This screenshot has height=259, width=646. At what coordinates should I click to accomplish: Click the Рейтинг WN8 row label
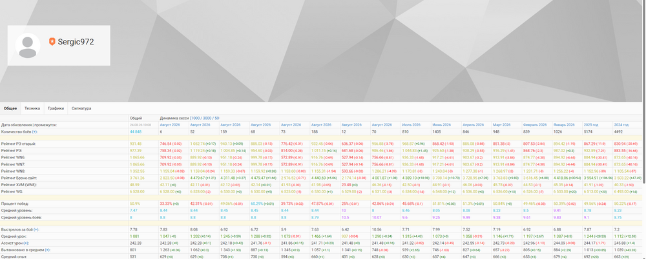click(13, 171)
